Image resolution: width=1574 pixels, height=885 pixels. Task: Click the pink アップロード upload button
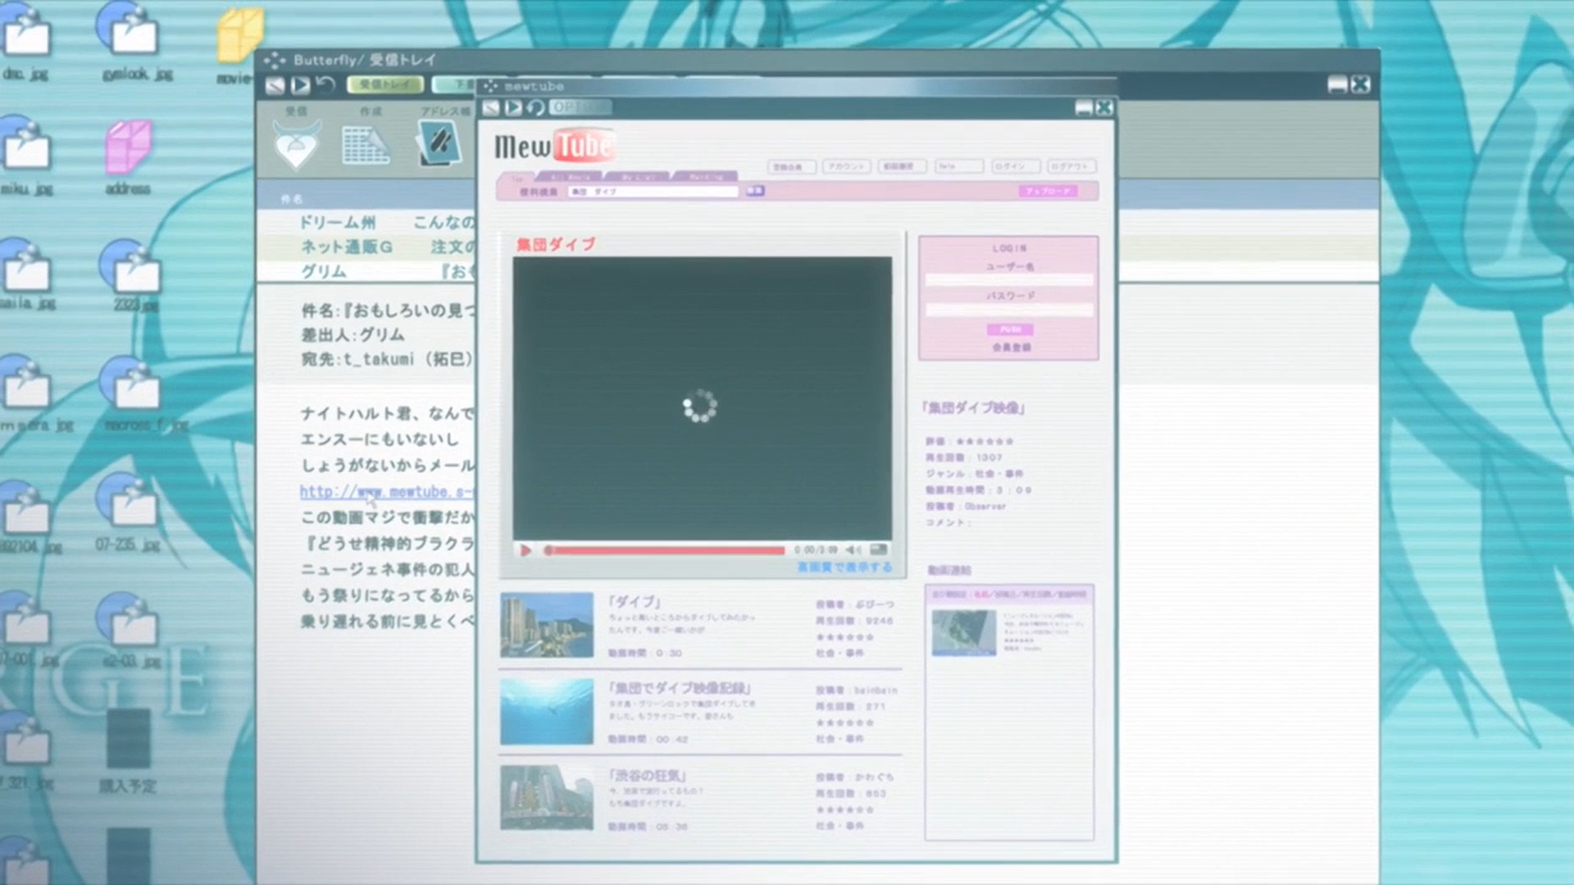pos(1048,191)
